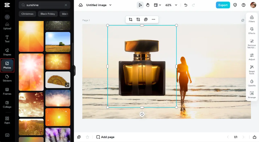This screenshot has height=142, width=259.
Task: Click the duplicate page icon in bottom bar
Action: 79,137
